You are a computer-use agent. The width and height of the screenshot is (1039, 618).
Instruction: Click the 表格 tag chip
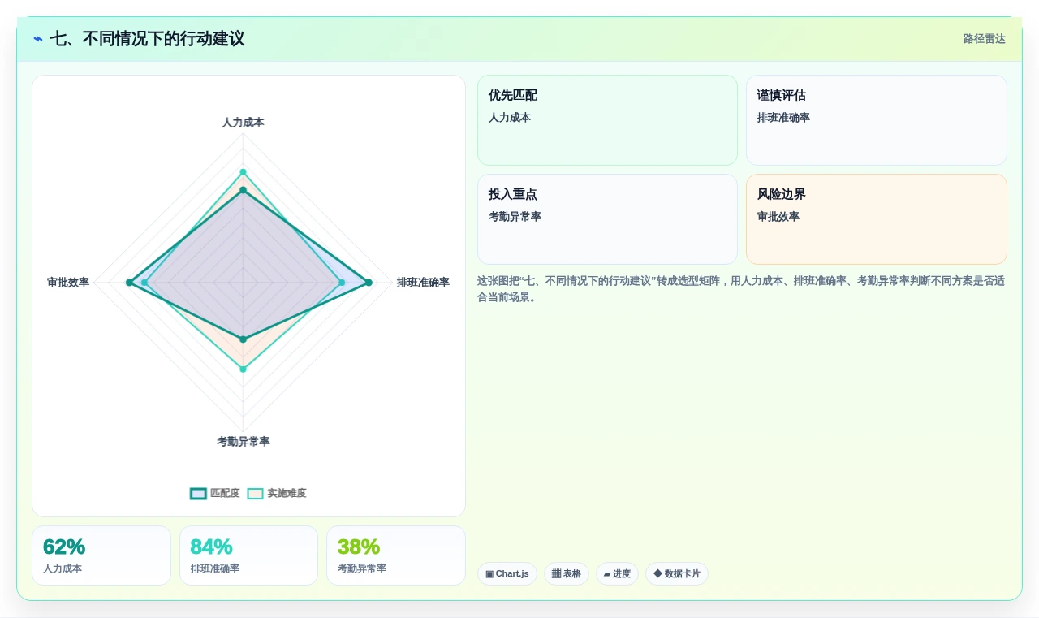pos(567,573)
